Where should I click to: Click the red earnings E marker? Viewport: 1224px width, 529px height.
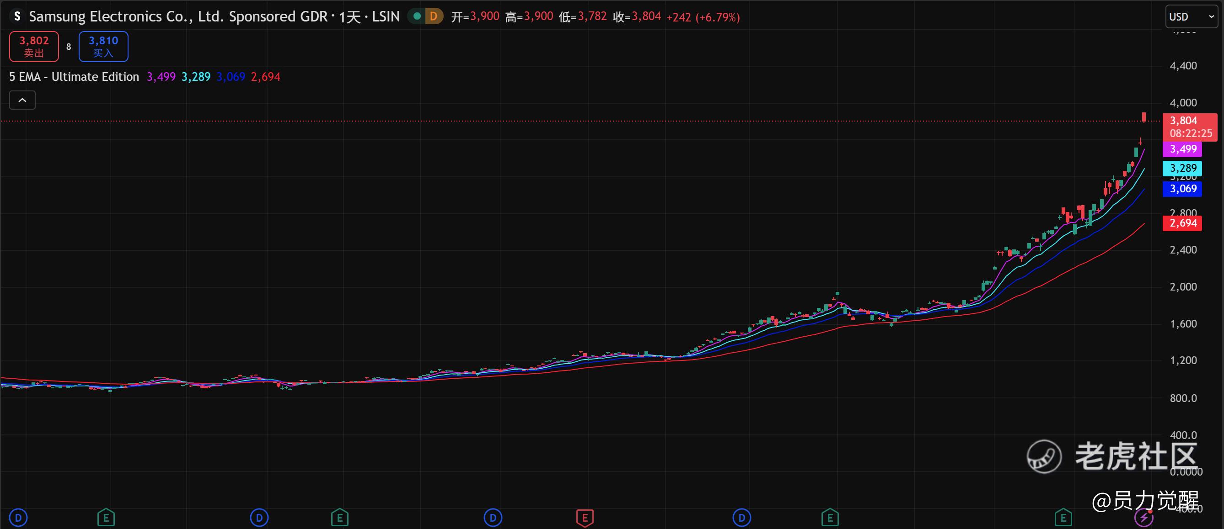tap(585, 518)
